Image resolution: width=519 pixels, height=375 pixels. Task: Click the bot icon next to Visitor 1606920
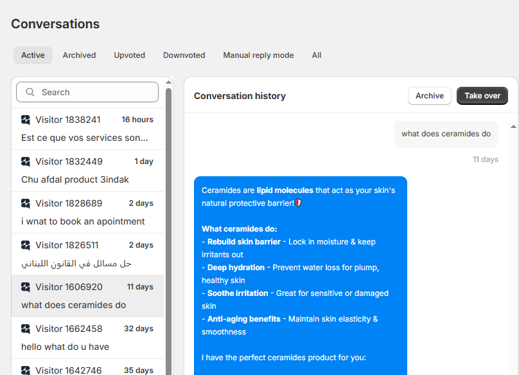point(26,287)
